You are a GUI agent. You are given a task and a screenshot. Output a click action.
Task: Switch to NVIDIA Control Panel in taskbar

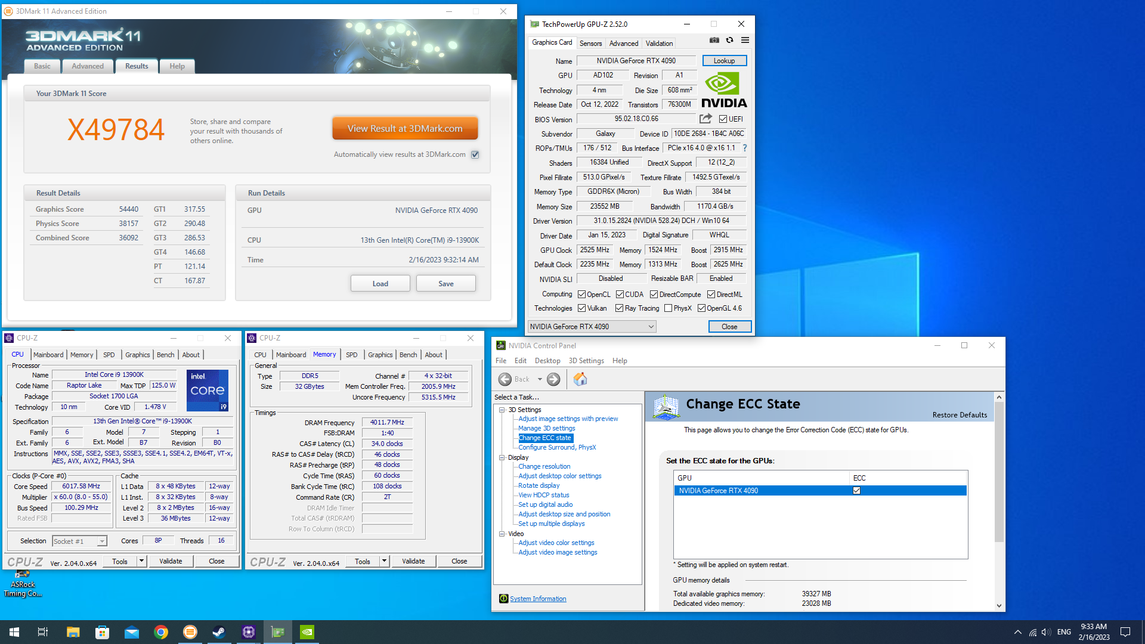307,632
